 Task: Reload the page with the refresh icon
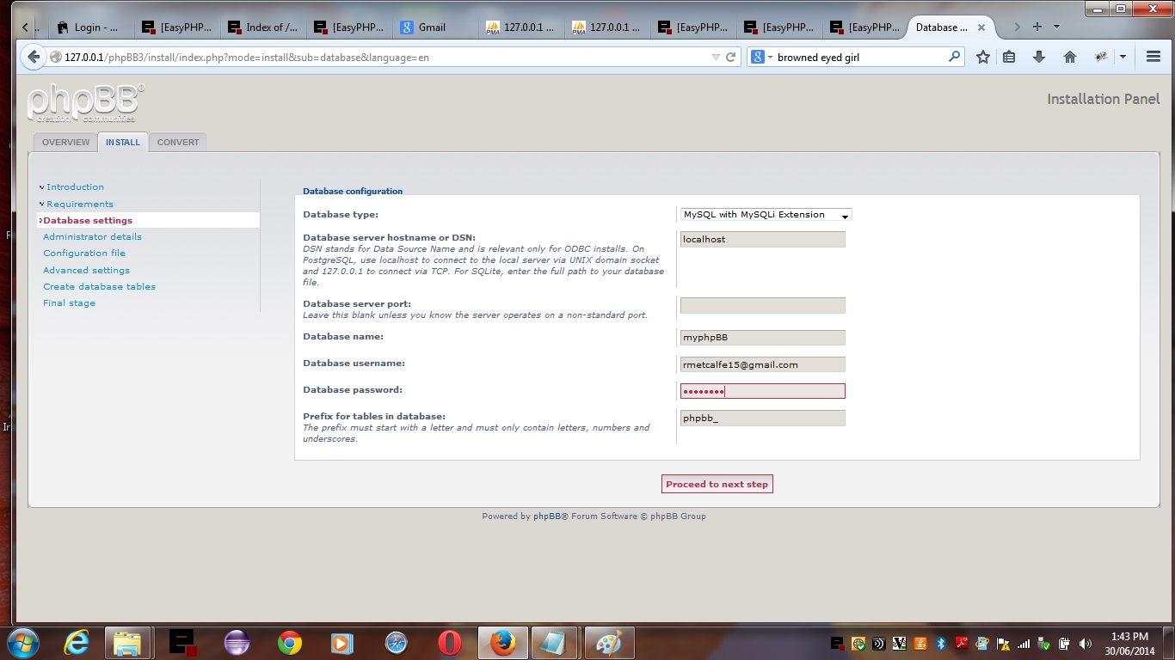pyautogui.click(x=730, y=57)
